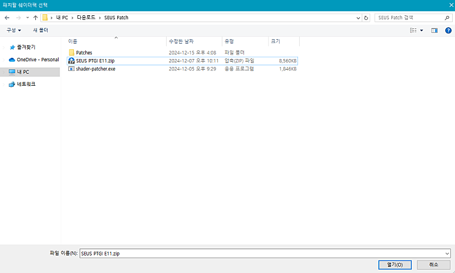Select 다운로드 in address breadcrumb
The height and width of the screenshot is (273, 455).
pos(86,18)
